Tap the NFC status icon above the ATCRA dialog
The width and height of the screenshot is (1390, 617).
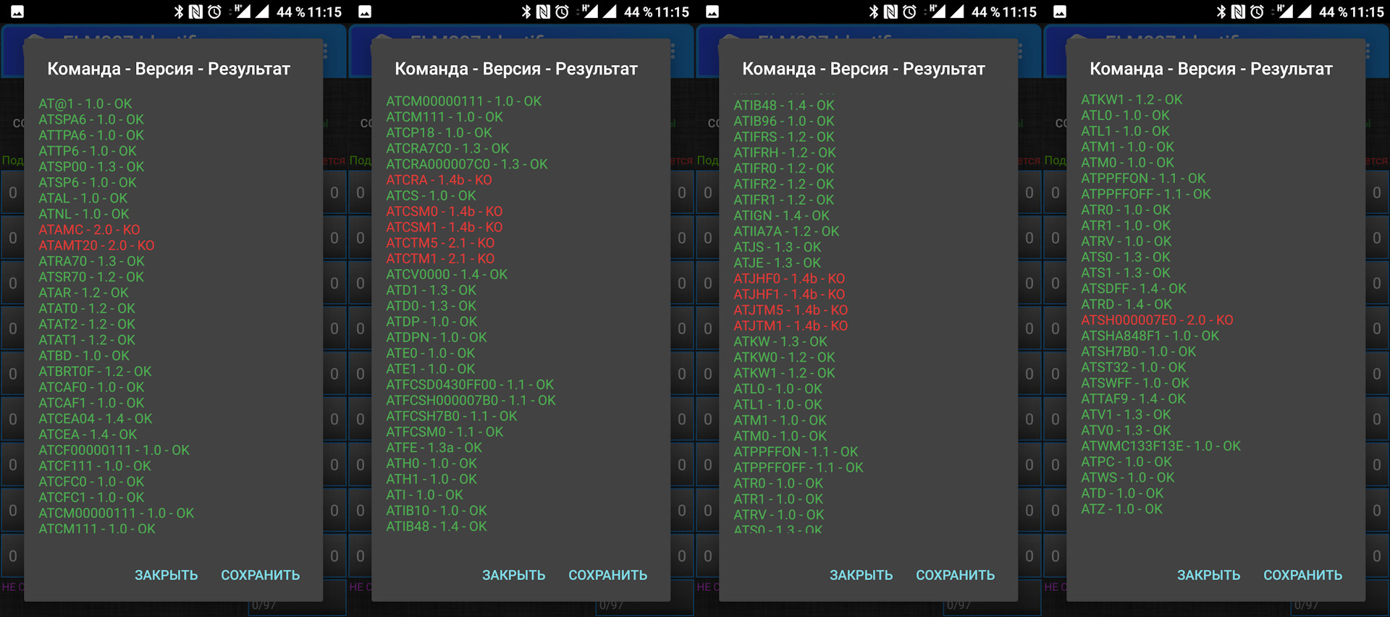tap(543, 12)
